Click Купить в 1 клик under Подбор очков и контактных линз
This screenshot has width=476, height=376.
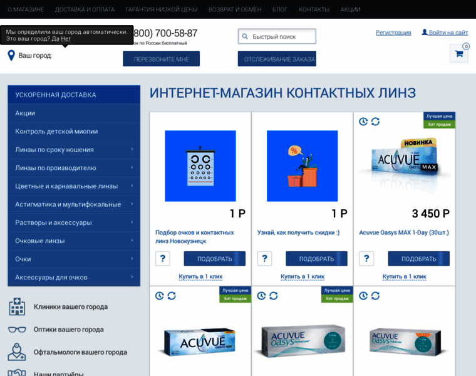click(x=200, y=276)
